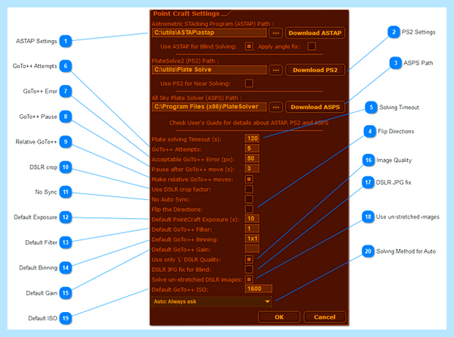Enable Use PS2 for Near Solving checkbox

pyautogui.click(x=249, y=83)
